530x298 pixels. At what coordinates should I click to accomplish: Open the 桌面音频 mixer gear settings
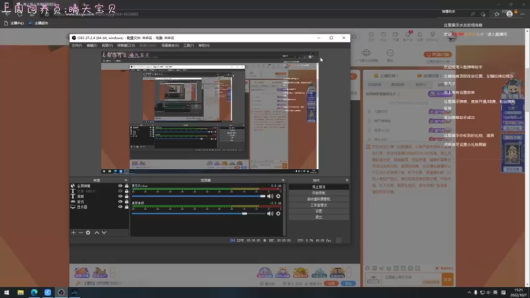point(278,213)
